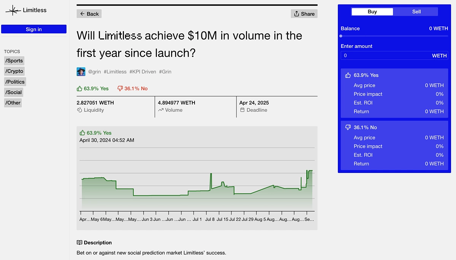456x260 pixels.
Task: Click the Sign in button
Action: pos(34,29)
